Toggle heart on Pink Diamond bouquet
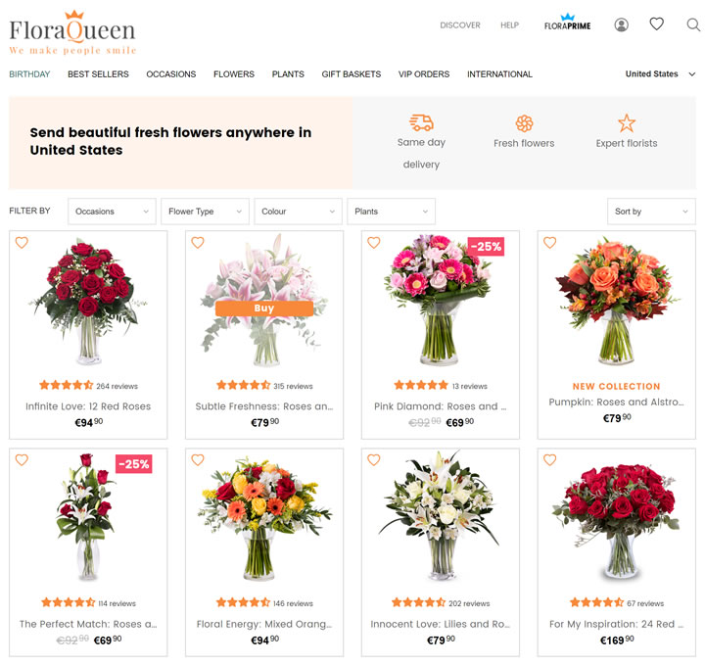The image size is (705, 664). 373,243
